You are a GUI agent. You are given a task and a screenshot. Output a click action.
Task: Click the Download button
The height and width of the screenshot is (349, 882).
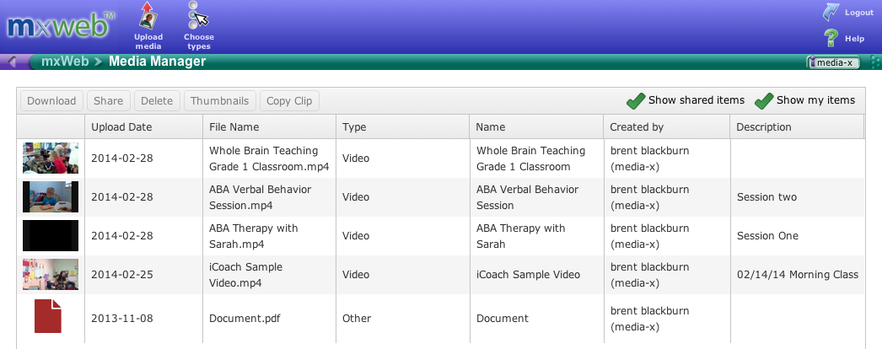click(51, 101)
